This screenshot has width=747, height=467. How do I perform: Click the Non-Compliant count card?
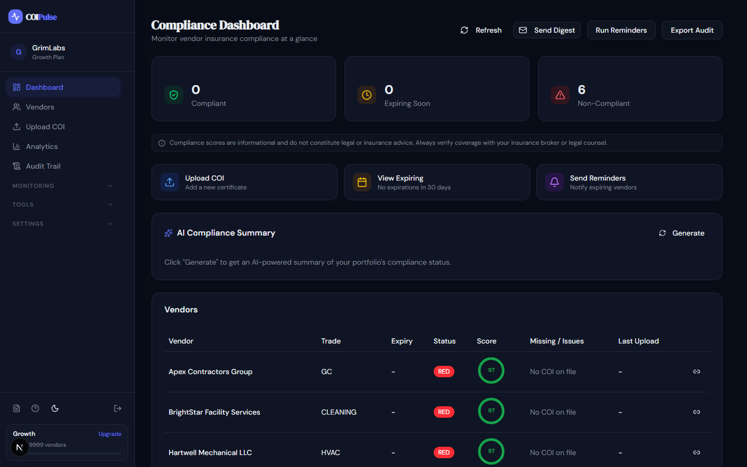(x=630, y=89)
